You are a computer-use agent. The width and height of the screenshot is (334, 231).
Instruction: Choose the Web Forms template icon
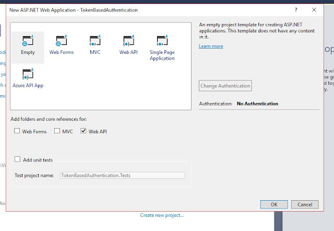62,41
